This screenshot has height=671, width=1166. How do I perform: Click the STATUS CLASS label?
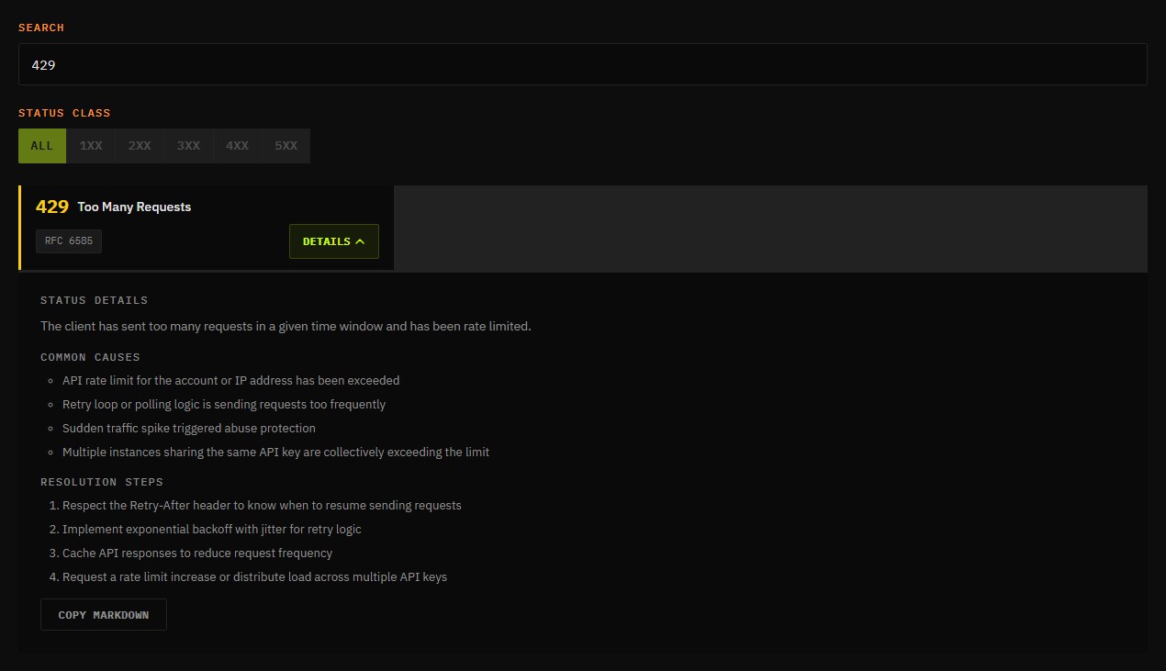pyautogui.click(x=64, y=113)
